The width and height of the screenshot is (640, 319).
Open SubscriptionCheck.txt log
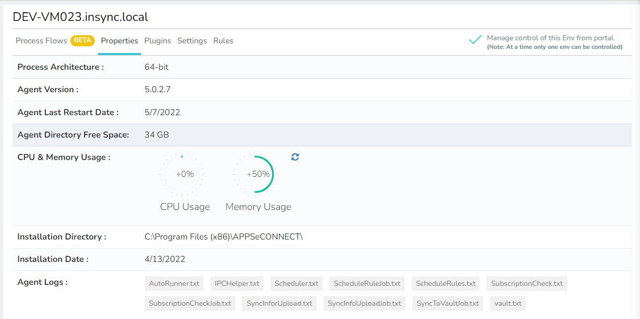(x=526, y=283)
